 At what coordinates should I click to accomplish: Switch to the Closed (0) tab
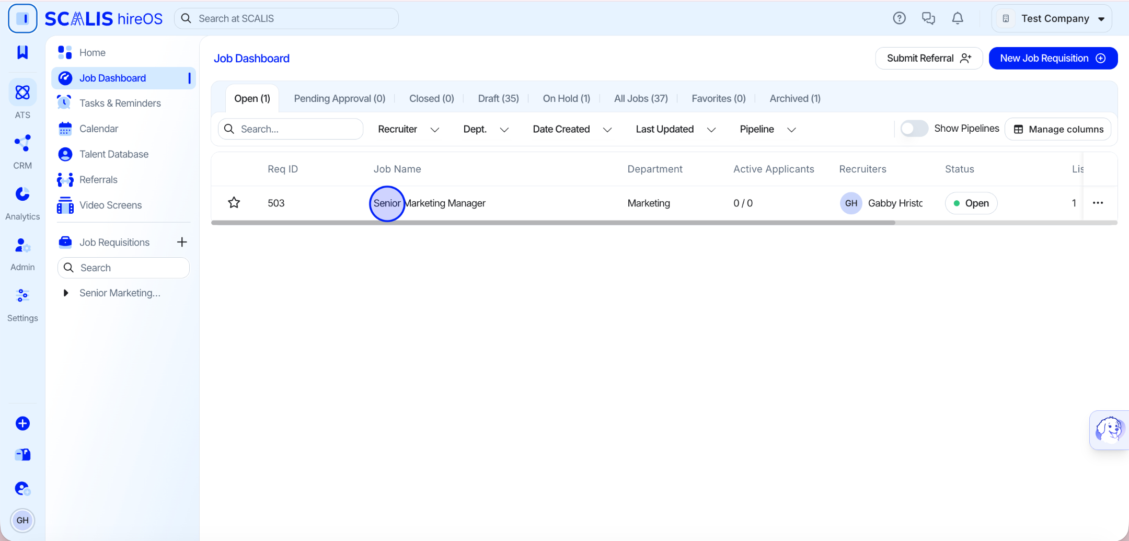pyautogui.click(x=432, y=98)
